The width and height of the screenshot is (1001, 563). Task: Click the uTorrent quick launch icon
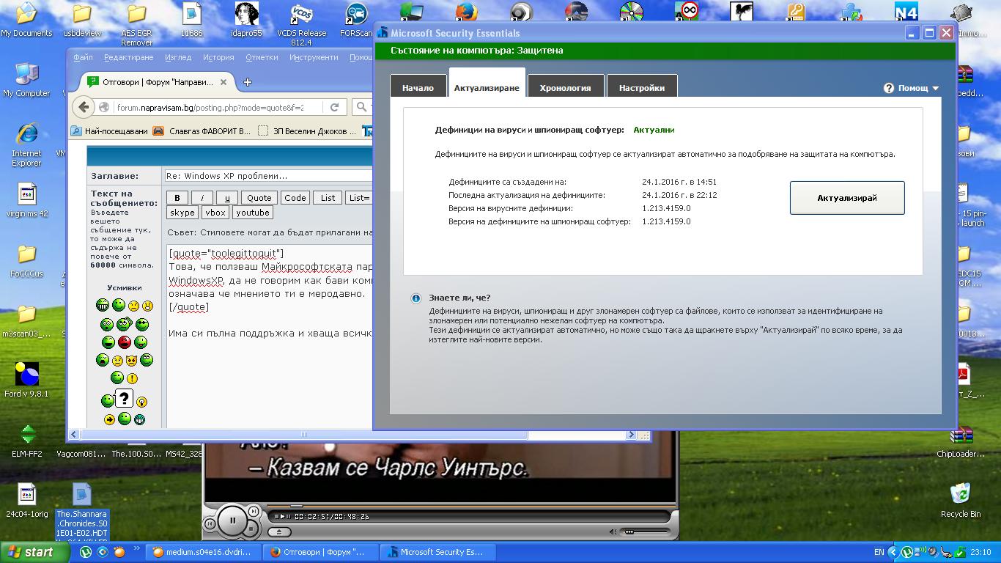(x=86, y=552)
